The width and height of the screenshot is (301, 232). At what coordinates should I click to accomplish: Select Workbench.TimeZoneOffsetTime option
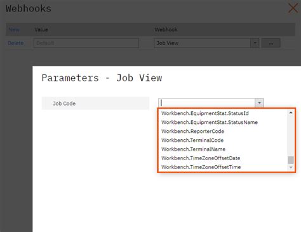(x=201, y=167)
